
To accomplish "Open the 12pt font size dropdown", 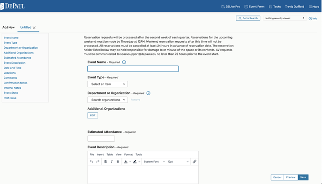I will pyautogui.click(x=178, y=161).
